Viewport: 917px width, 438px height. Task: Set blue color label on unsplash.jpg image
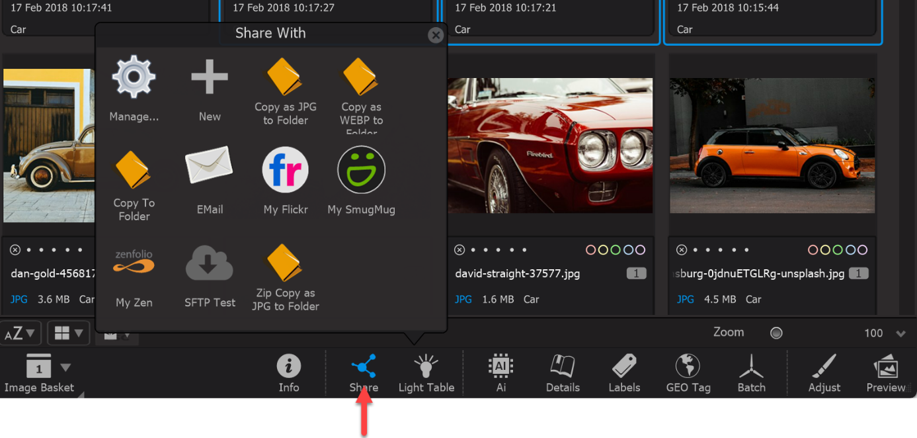click(850, 250)
